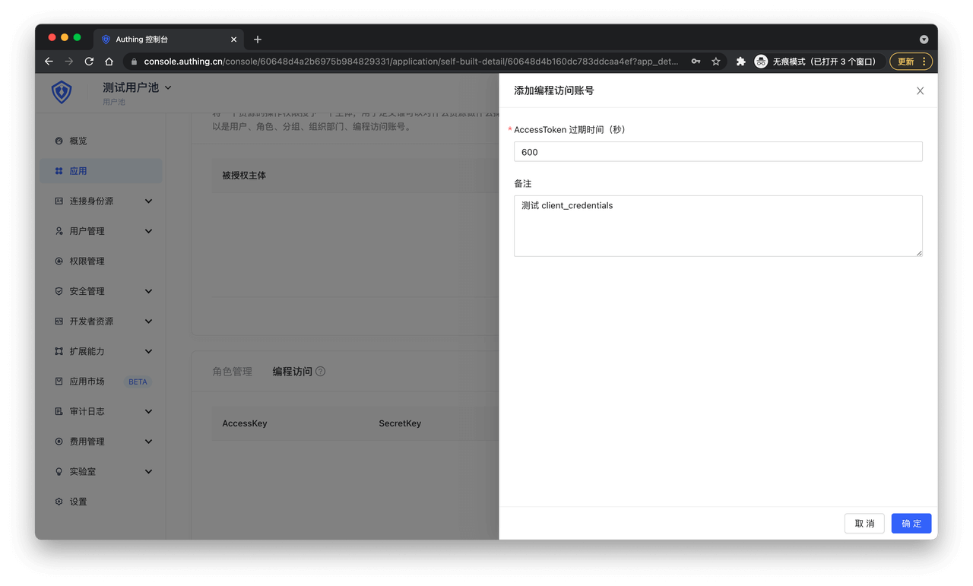Open 设置 in the sidebar
This screenshot has height=586, width=973.
coord(78,502)
